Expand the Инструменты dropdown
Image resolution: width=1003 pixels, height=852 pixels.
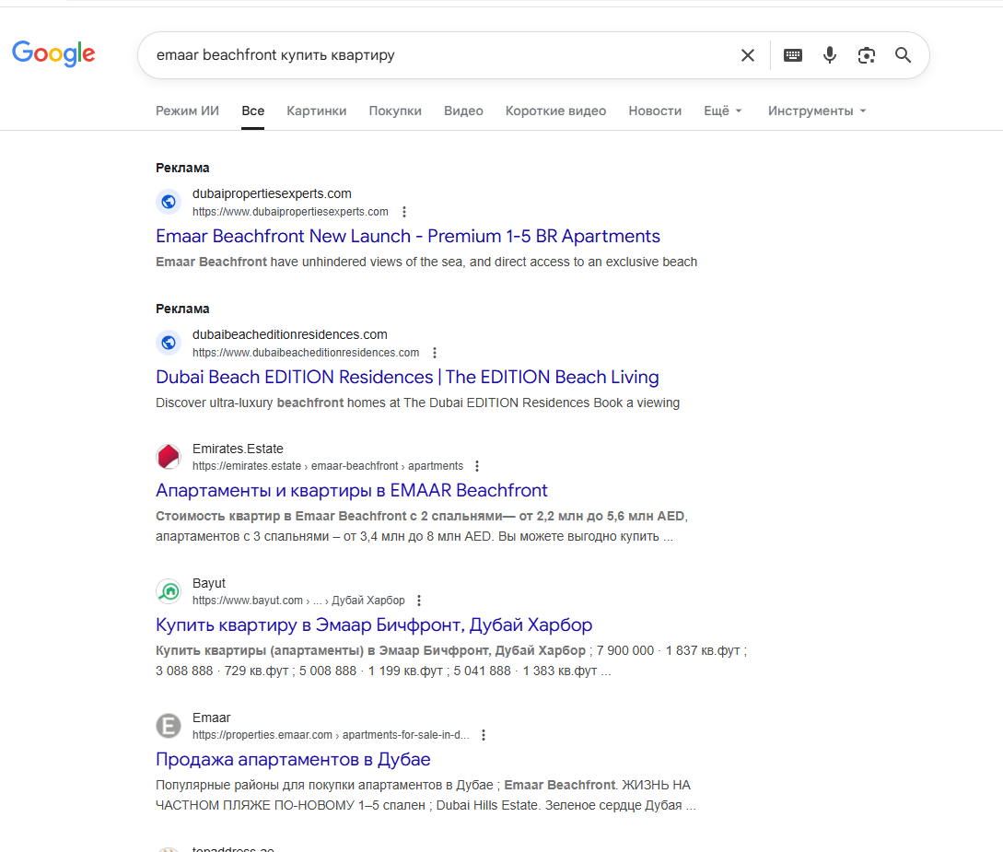tap(817, 111)
